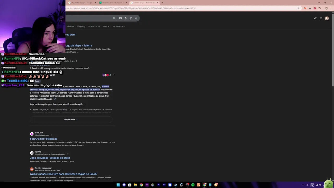Click the Reddit r/geoguessr source name
334x188 pixels.
tap(43, 168)
